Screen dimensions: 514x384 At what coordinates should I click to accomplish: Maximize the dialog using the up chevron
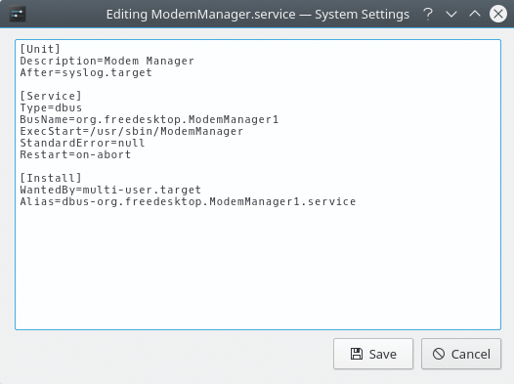point(475,14)
